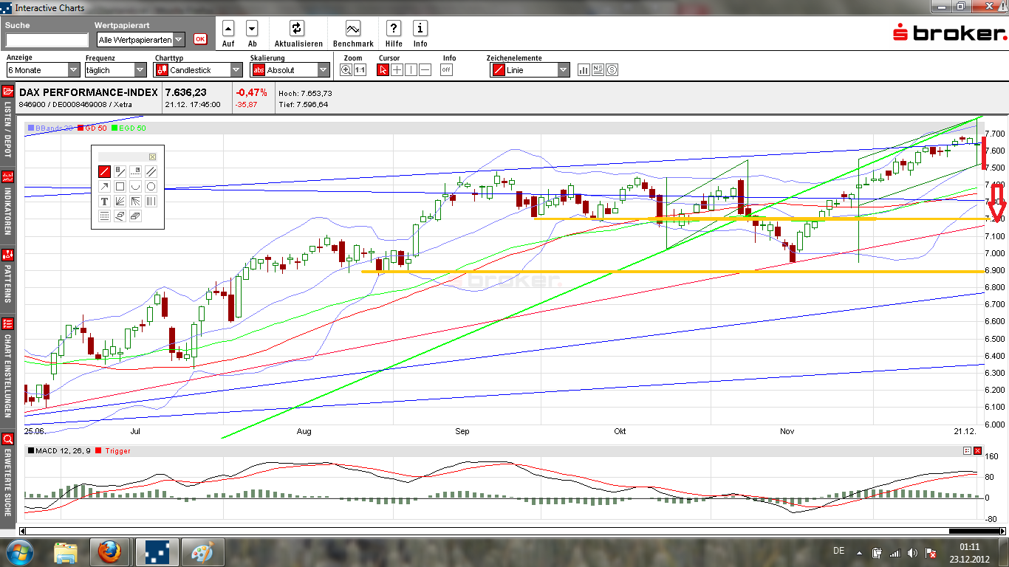Select the vertical line Cursor mode
Viewport: 1009px width, 567px height.
tap(411, 70)
